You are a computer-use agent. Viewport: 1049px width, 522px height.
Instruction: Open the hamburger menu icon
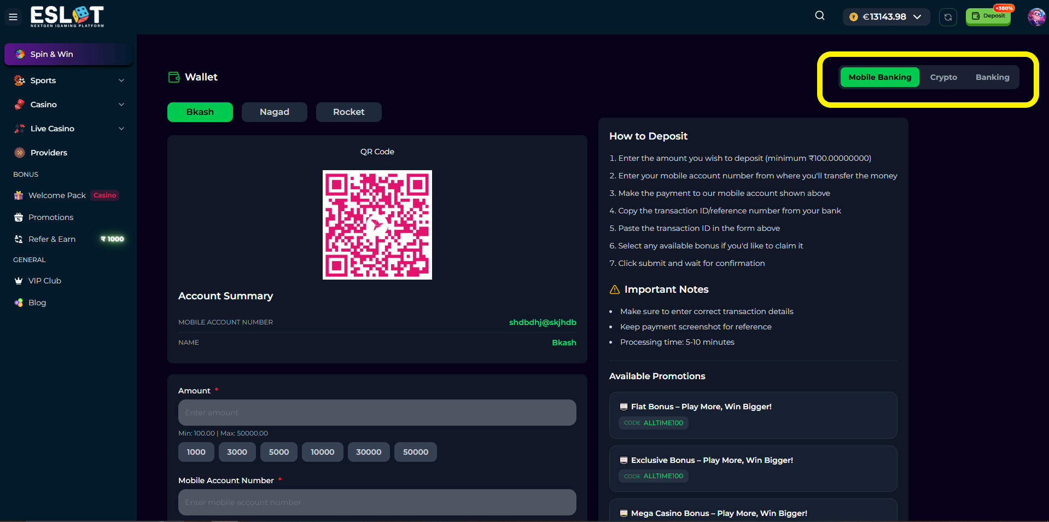13,17
